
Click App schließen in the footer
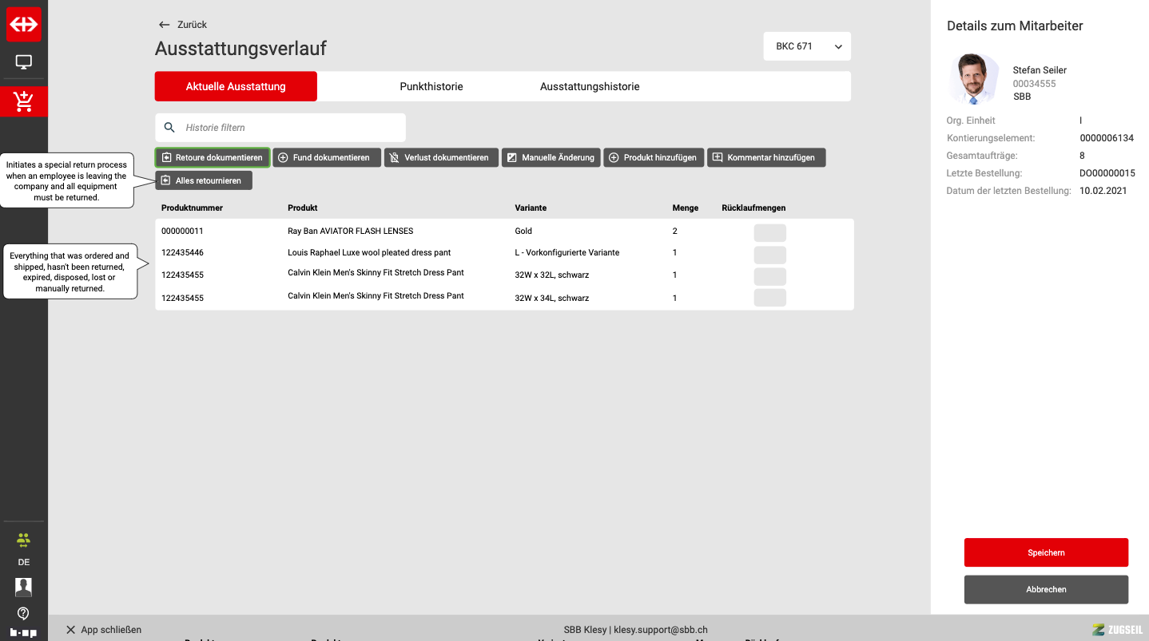point(104,630)
